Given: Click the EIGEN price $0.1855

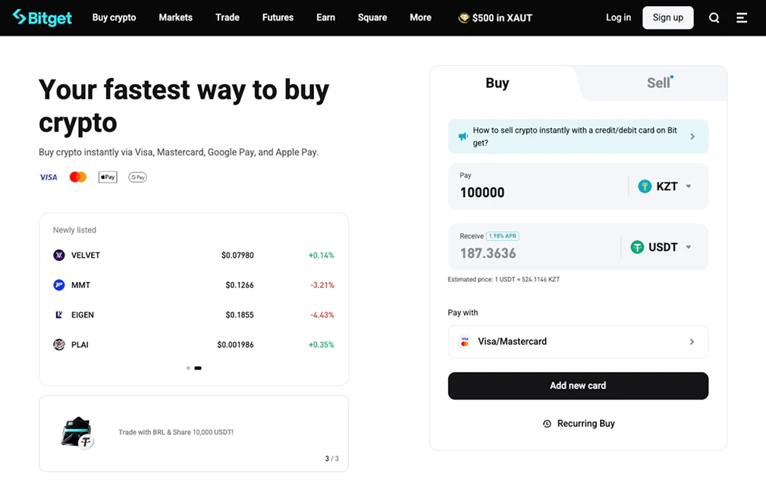Looking at the screenshot, I should (x=240, y=315).
